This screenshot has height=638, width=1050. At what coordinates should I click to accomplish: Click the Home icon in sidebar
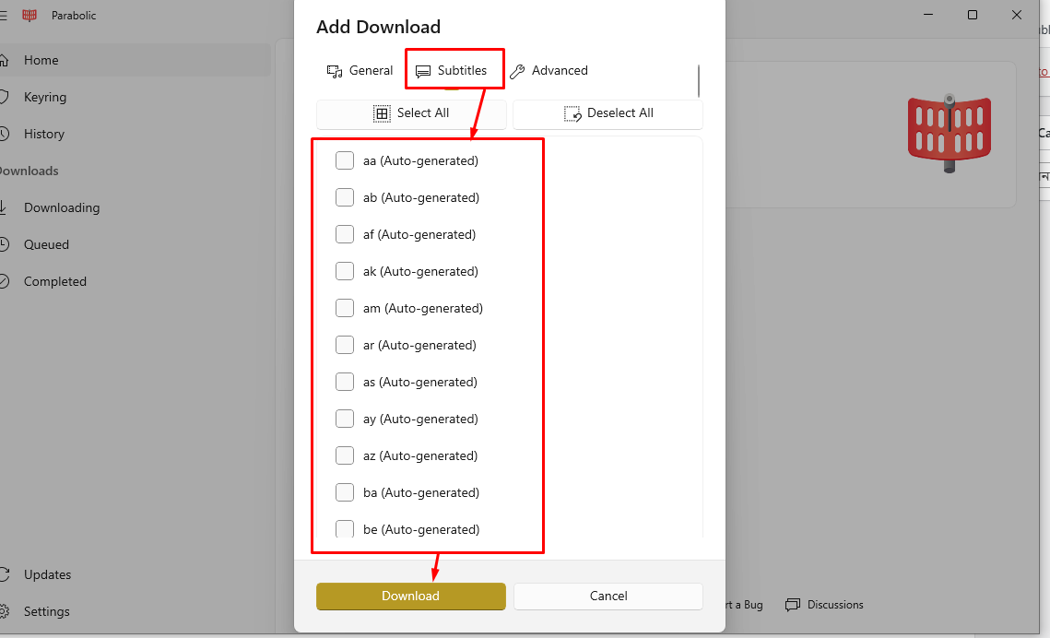[5, 60]
